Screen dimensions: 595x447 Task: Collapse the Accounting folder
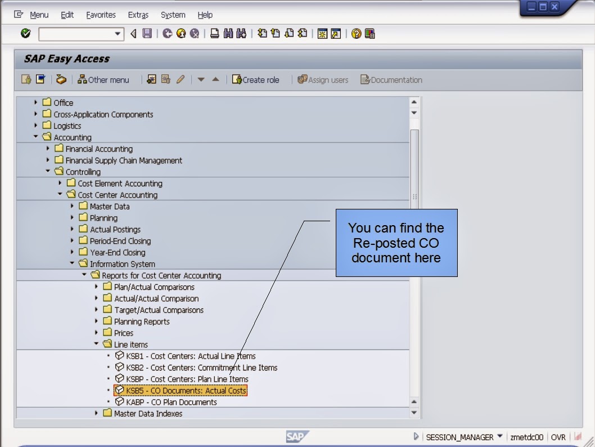tap(35, 136)
